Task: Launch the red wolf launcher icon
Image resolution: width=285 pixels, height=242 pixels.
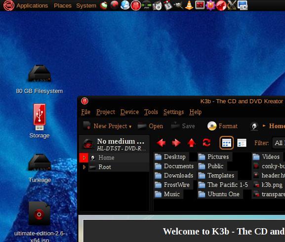Action: point(221,5)
